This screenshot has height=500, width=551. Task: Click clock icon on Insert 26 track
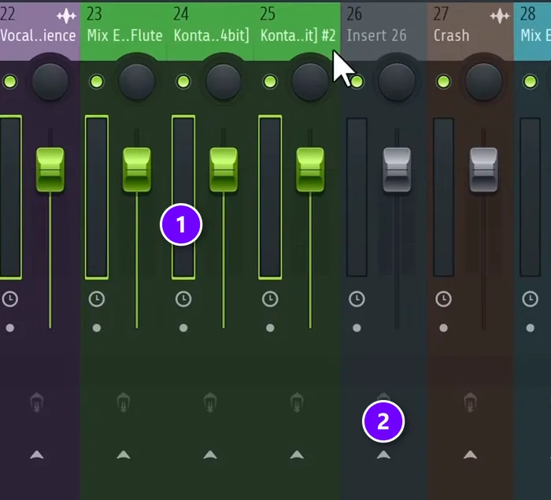(357, 299)
